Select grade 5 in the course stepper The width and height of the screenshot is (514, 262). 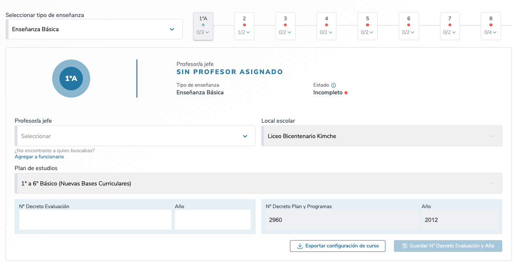pos(368,26)
